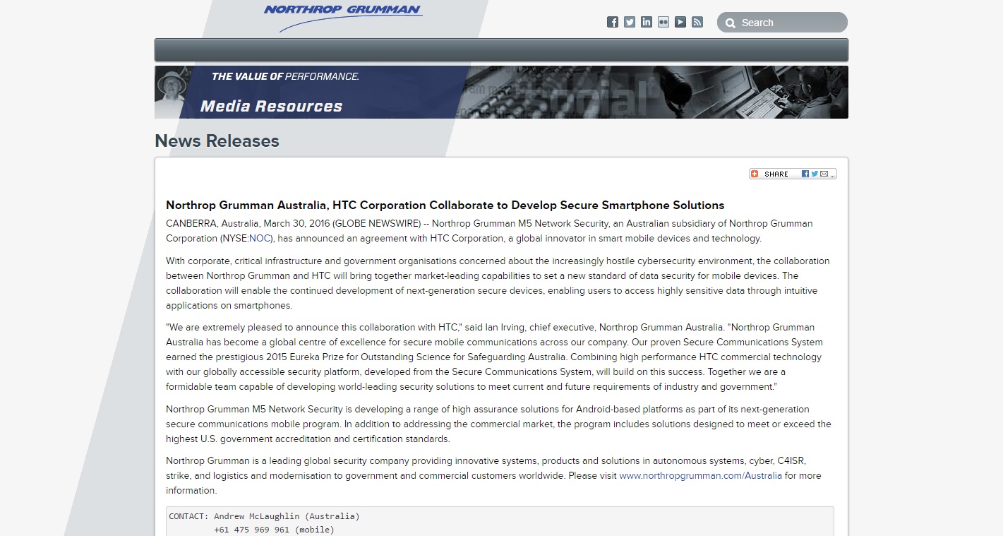1003x536 pixels.
Task: Share the article via the Facebook share icon
Action: [x=805, y=174]
